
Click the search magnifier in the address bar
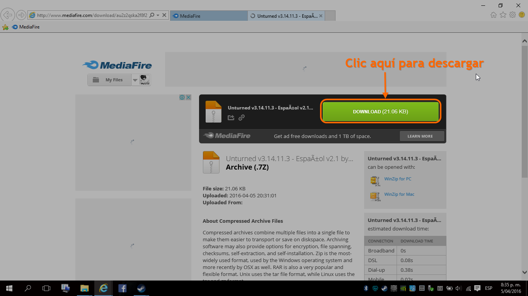point(152,15)
